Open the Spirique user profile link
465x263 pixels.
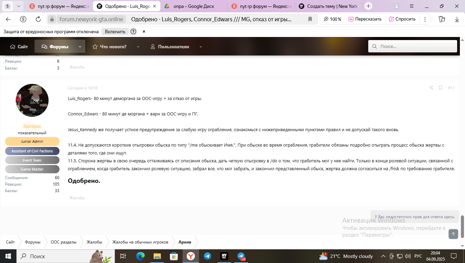click(x=32, y=126)
